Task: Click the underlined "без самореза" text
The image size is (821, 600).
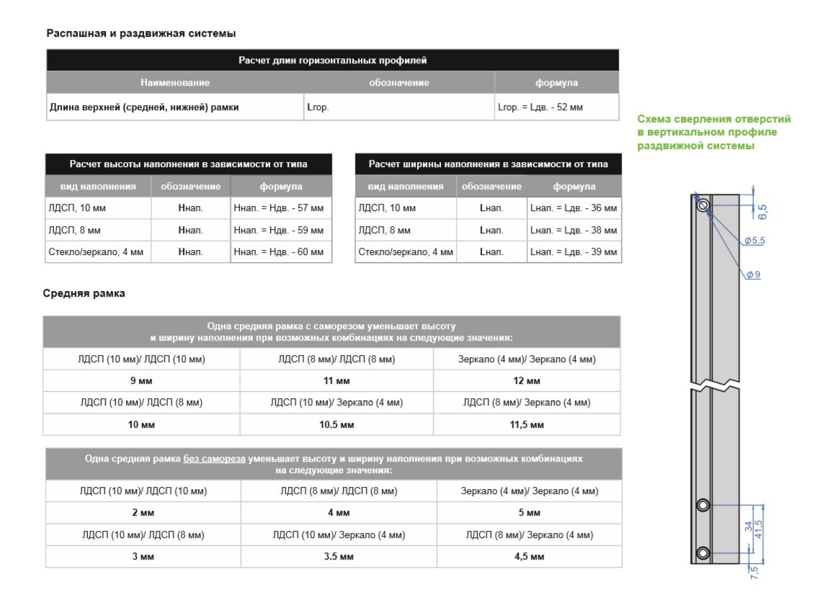Action: pos(214,459)
